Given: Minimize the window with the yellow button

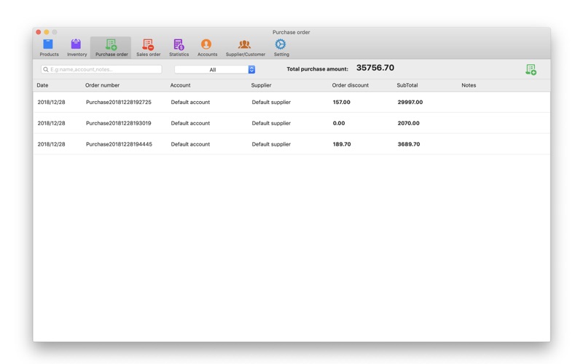Looking at the screenshot, I should coord(47,32).
